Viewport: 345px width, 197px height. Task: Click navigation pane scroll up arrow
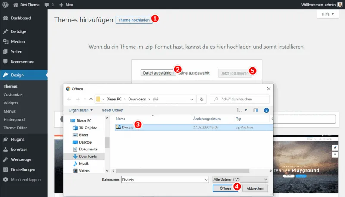click(107, 118)
